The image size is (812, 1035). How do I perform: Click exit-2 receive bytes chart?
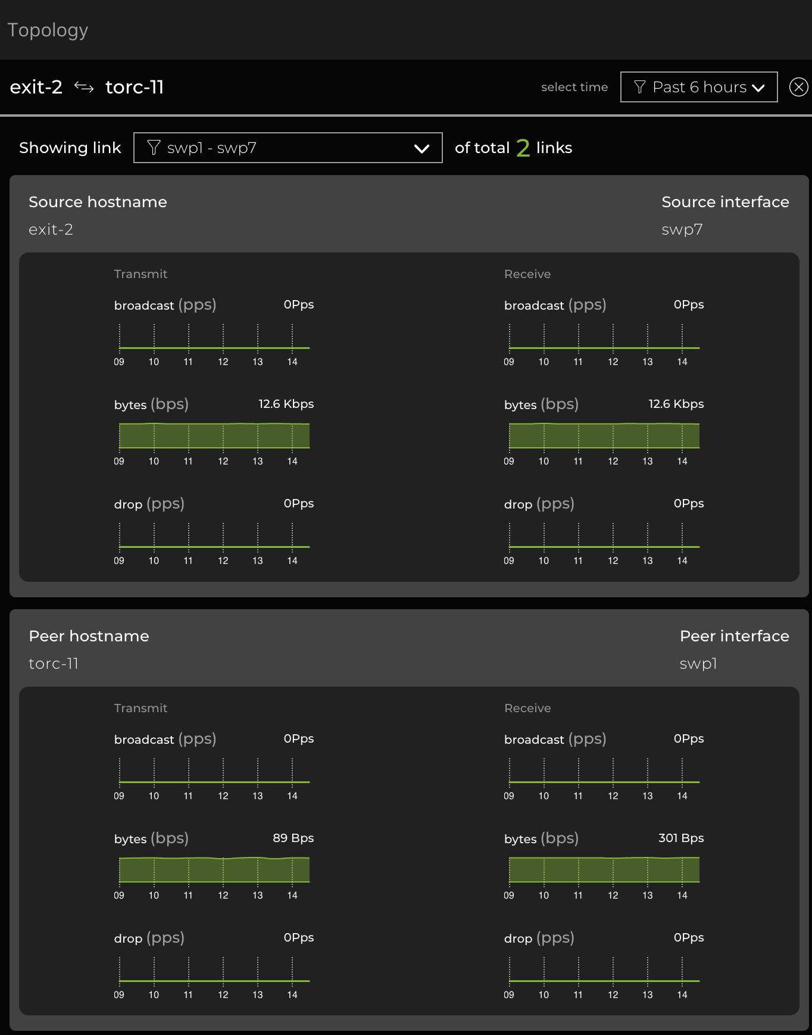tap(604, 436)
